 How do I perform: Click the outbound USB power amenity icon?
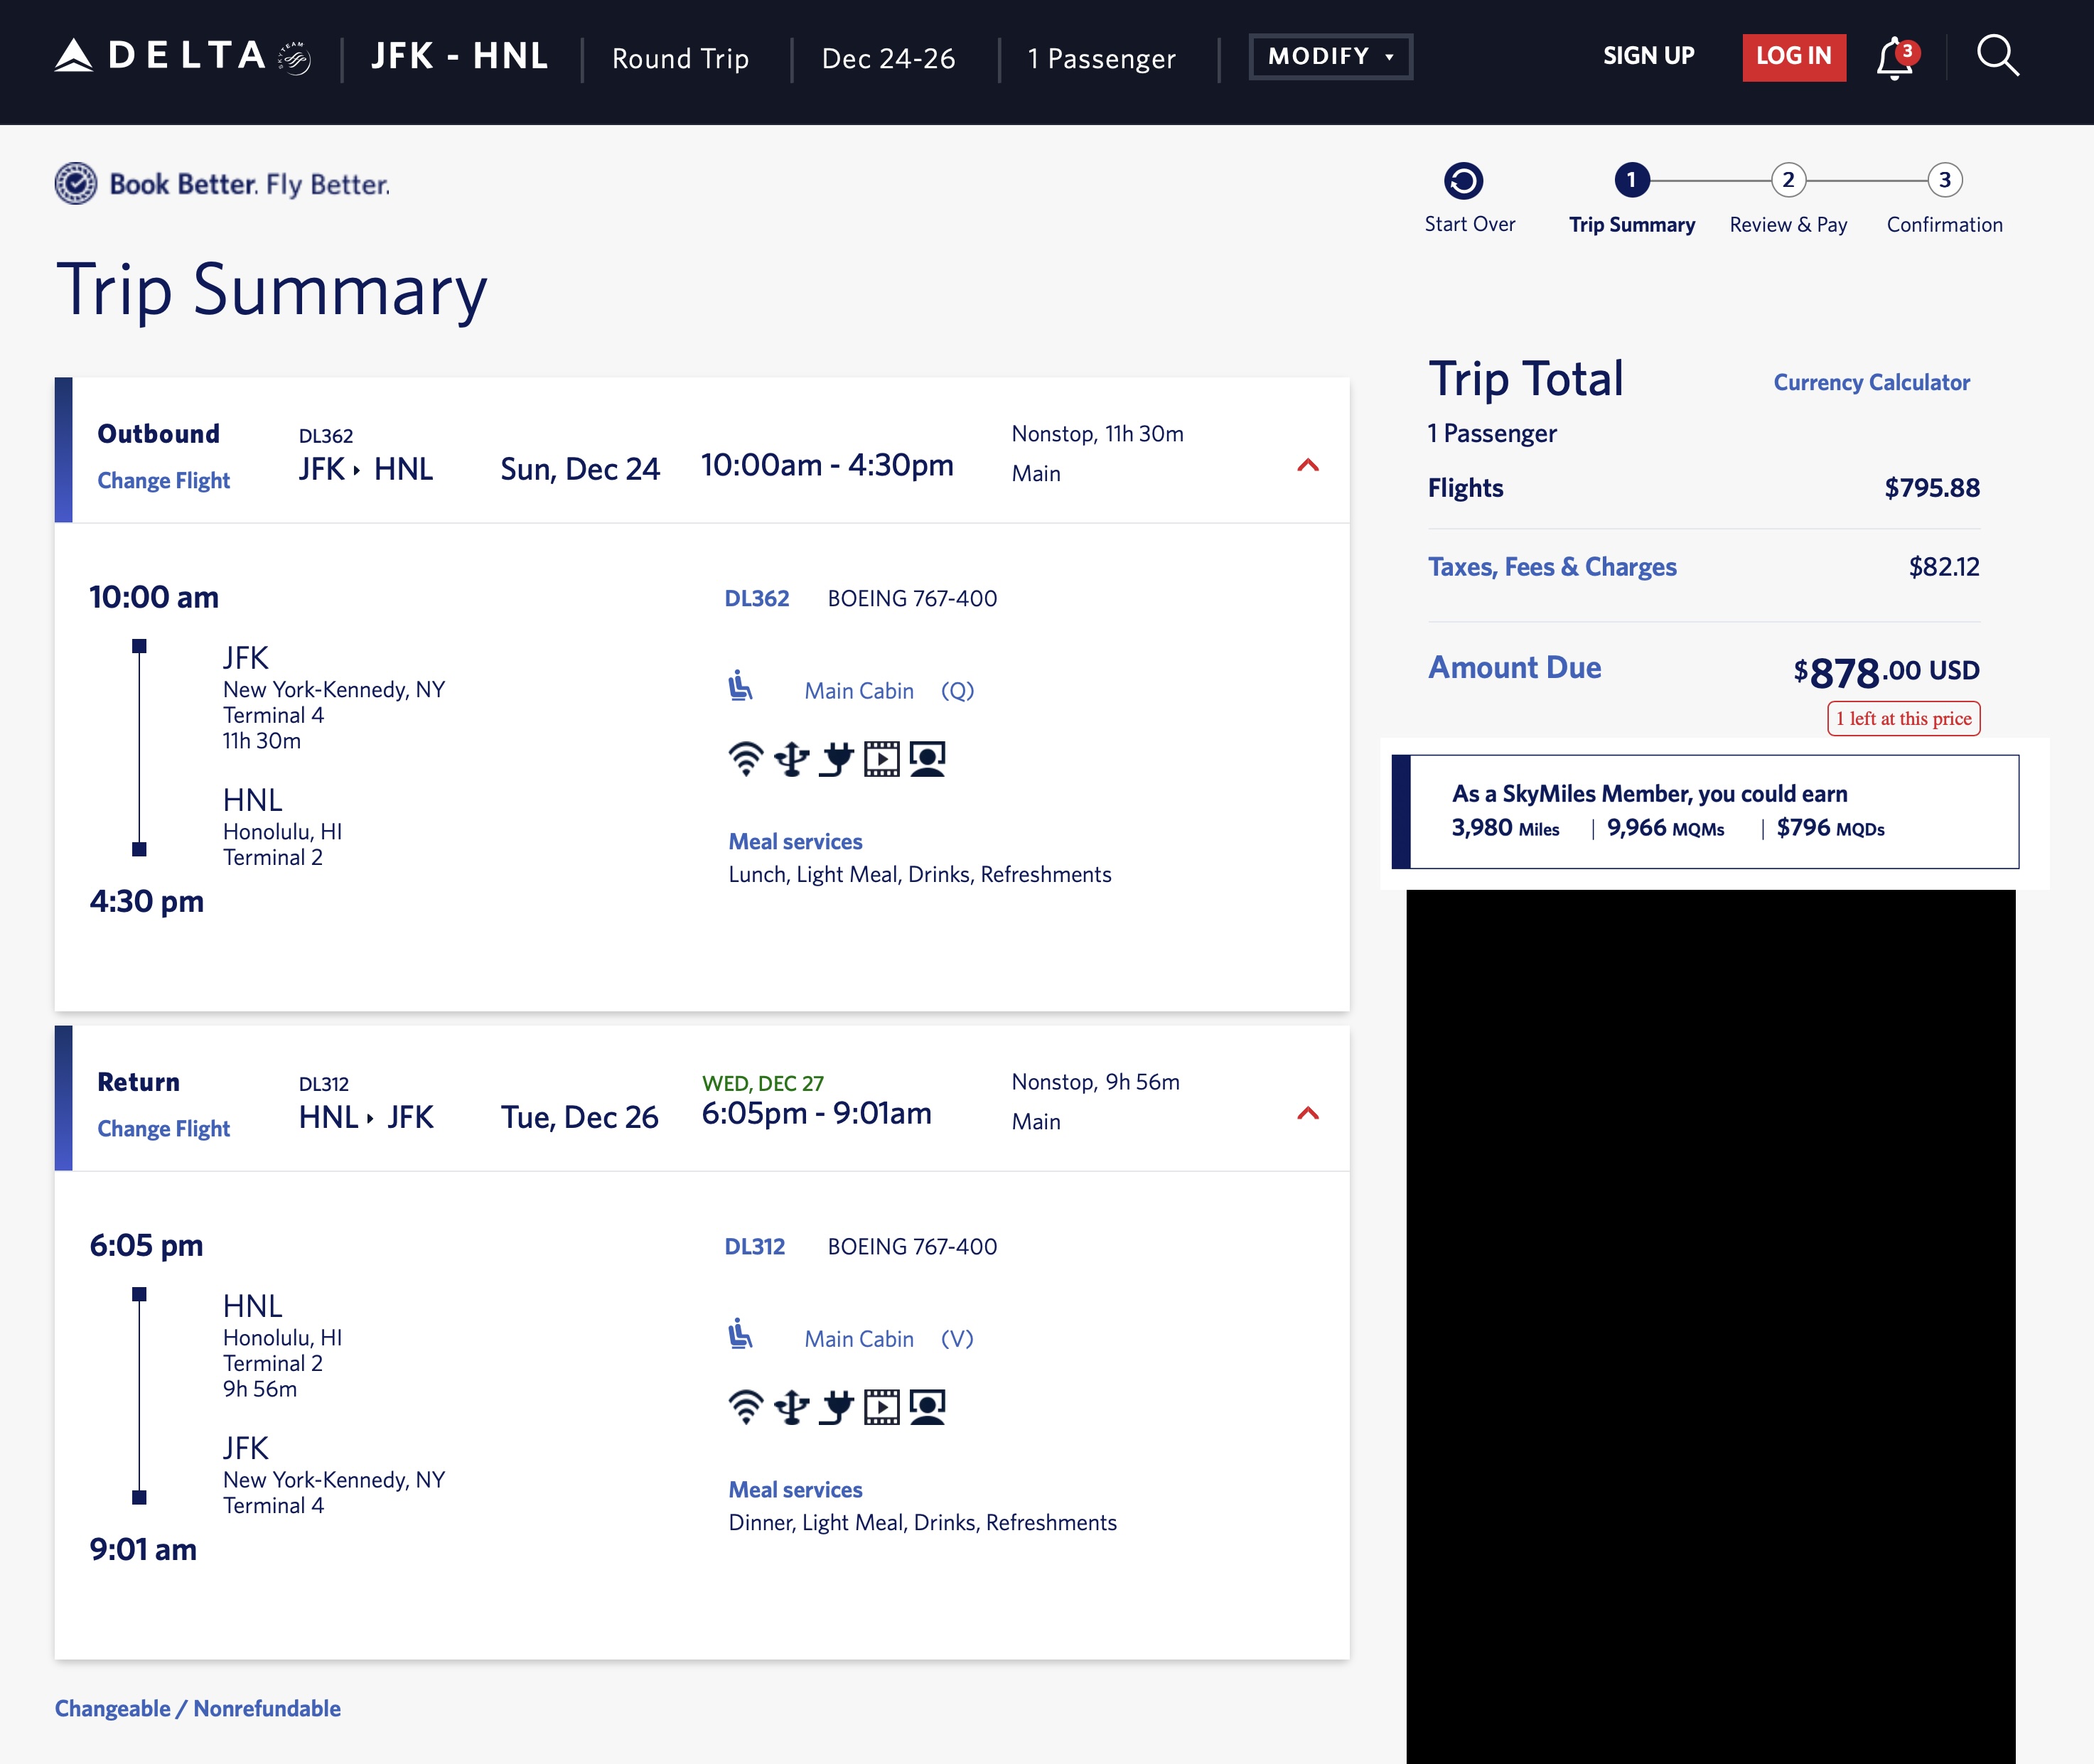pyautogui.click(x=791, y=759)
